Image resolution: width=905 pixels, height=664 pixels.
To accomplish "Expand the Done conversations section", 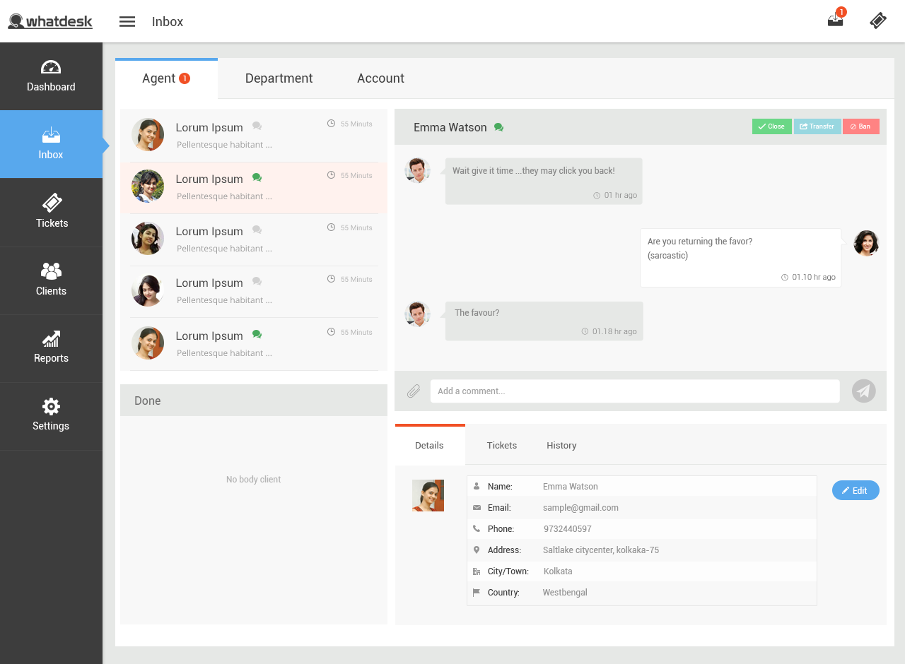I will tap(253, 401).
